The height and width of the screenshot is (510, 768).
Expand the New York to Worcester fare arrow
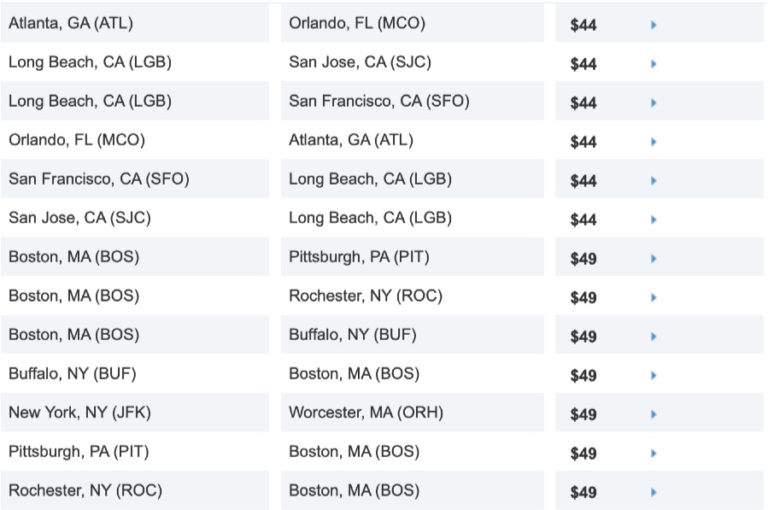pyautogui.click(x=654, y=414)
